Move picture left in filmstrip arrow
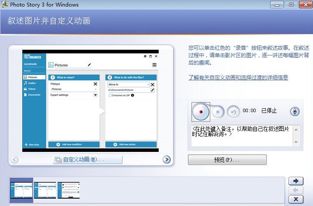 pos(296,190)
